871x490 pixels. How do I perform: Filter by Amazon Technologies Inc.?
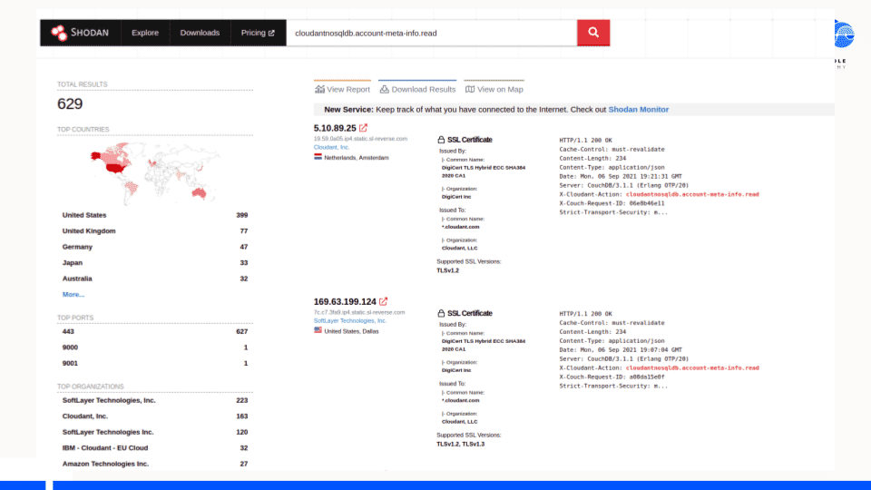(155, 464)
